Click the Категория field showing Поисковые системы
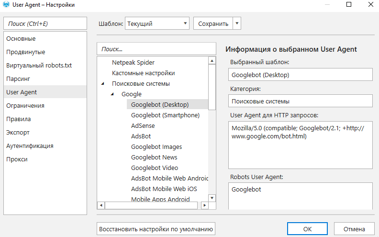This screenshot has height=237, width=379. click(300, 101)
